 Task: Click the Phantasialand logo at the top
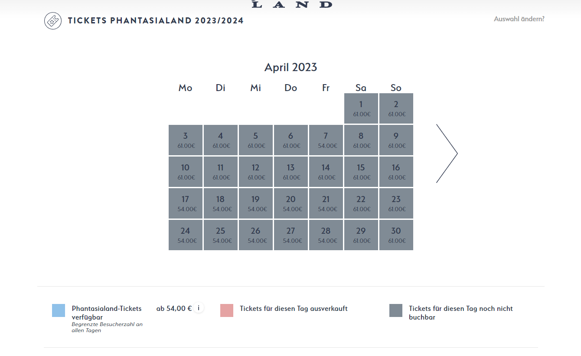click(292, 4)
